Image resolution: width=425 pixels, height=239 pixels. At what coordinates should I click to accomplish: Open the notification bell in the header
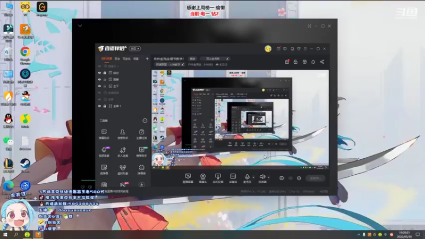[x=313, y=62]
